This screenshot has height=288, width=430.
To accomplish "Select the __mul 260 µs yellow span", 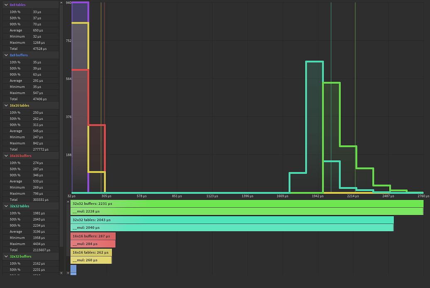I will pos(89,260).
